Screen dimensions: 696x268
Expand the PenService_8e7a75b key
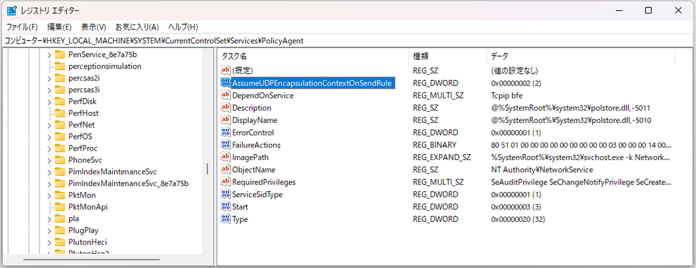tap(49, 55)
